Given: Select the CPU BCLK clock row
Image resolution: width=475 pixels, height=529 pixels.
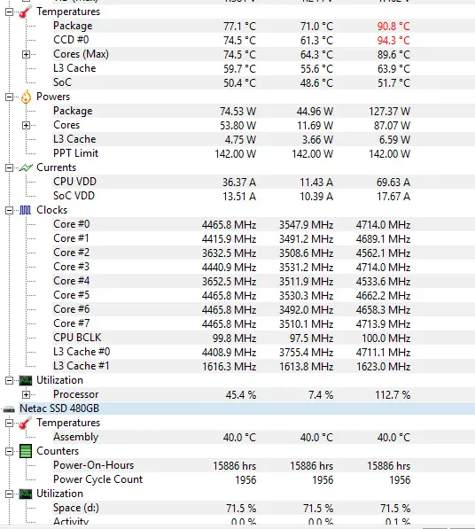Looking at the screenshot, I should coord(237,338).
